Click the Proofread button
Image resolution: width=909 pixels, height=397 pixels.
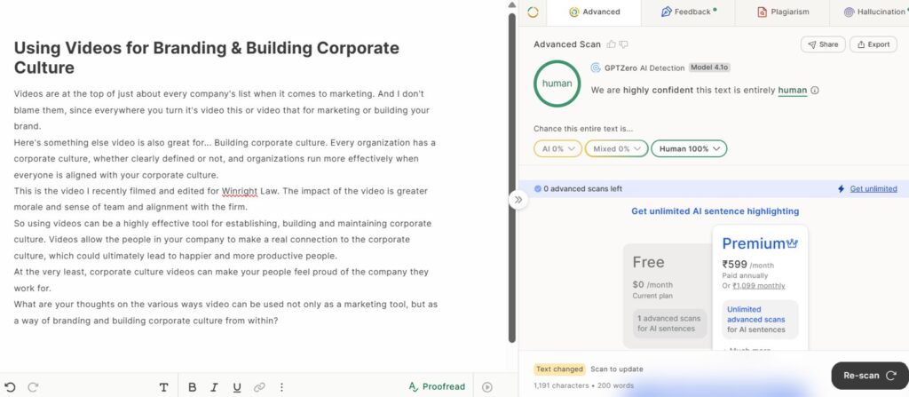437,386
